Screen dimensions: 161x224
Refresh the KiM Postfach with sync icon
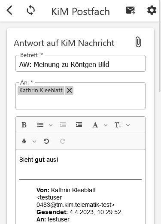click(30, 10)
